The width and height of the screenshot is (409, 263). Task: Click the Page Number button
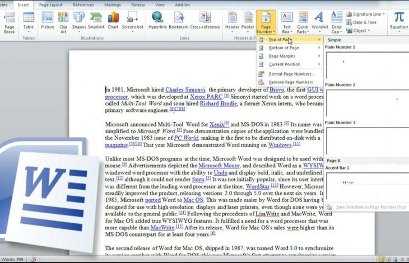tap(266, 22)
